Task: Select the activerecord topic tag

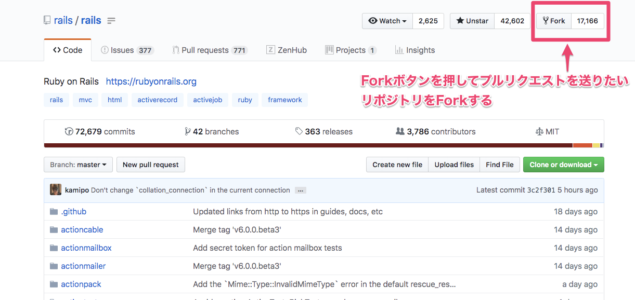Action: pyautogui.click(x=158, y=100)
